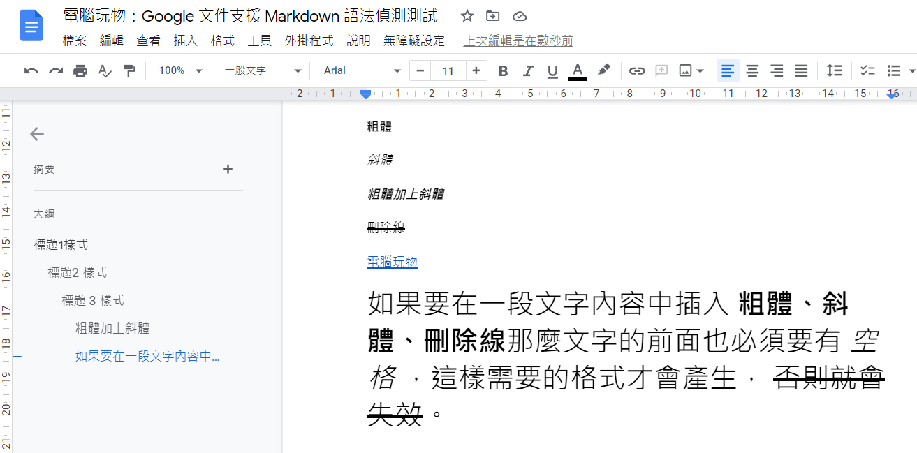Open the text color picker
This screenshot has width=917, height=453.
click(578, 70)
